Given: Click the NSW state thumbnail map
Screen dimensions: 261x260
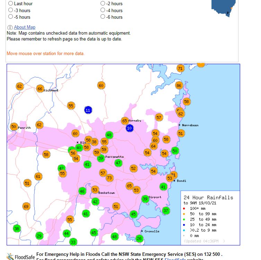Looking at the screenshot, I should pos(224,8).
